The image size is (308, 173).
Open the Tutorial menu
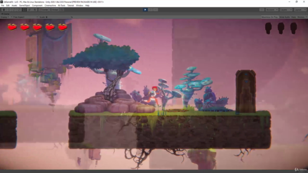(71, 5)
